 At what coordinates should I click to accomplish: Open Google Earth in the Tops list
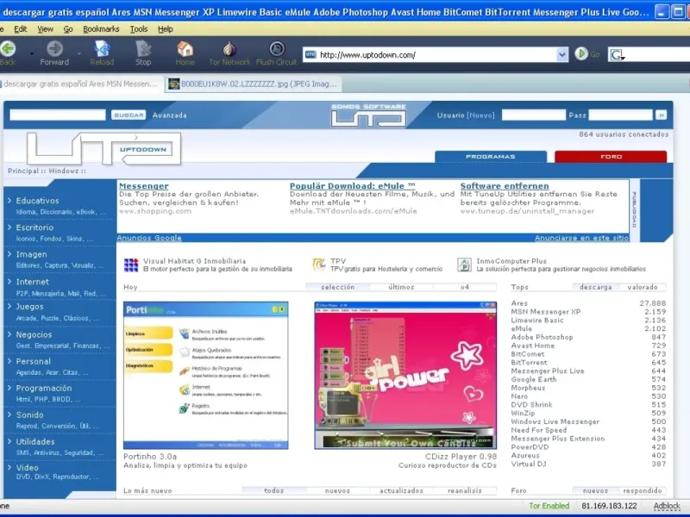click(533, 379)
